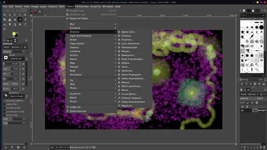Select the Zoom magnifier tool

[5, 29]
